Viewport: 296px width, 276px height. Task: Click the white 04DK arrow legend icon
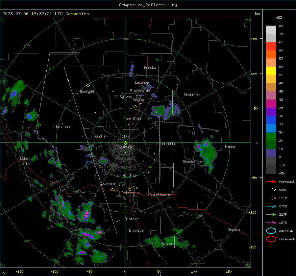(x=271, y=190)
